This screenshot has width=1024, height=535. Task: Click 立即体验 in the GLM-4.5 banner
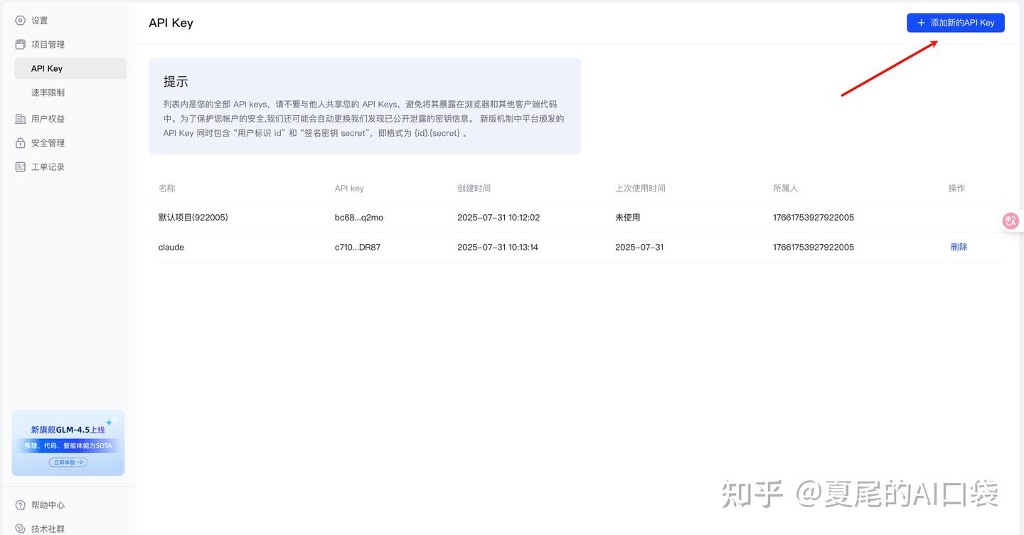[68, 462]
